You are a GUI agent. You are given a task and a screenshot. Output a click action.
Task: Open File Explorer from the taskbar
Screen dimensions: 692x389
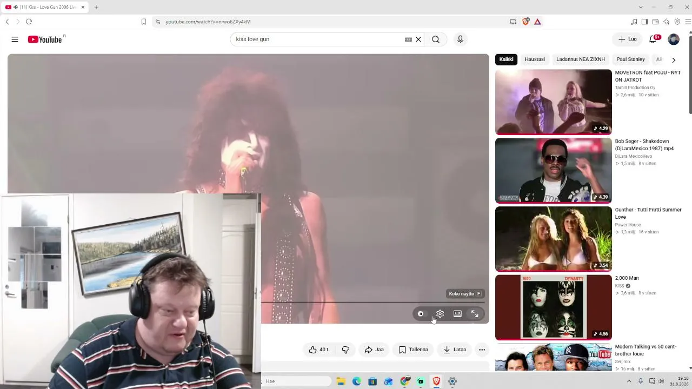coord(341,381)
